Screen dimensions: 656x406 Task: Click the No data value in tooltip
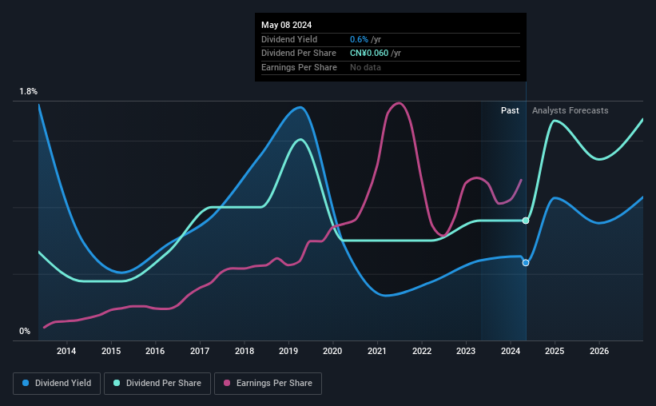pos(365,67)
